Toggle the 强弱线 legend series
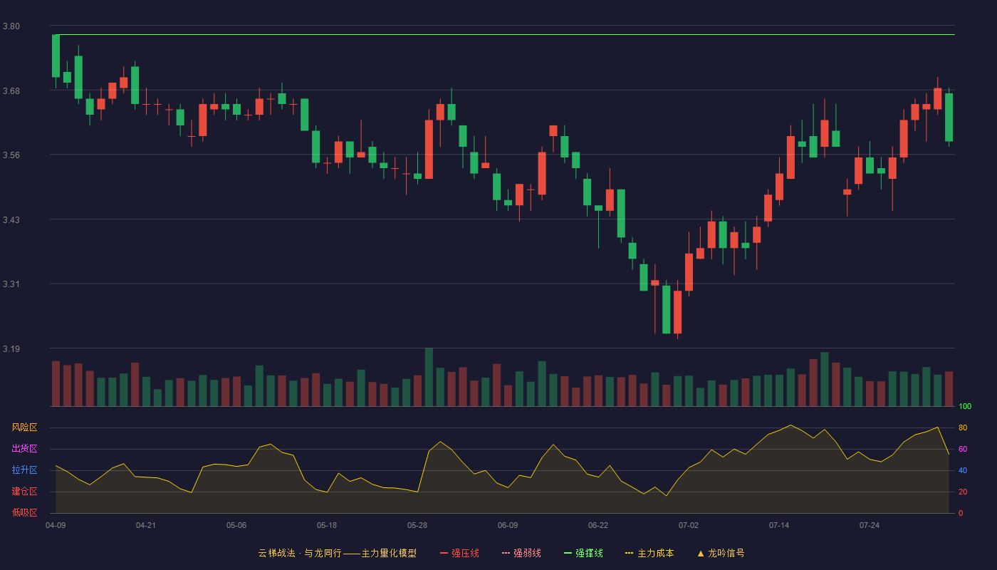Viewport: 997px width, 570px height. (521, 553)
